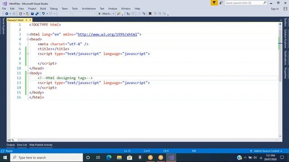Collapse the head tag outline on line 4
Screen dimensions: 289x162
(x=28, y=39)
